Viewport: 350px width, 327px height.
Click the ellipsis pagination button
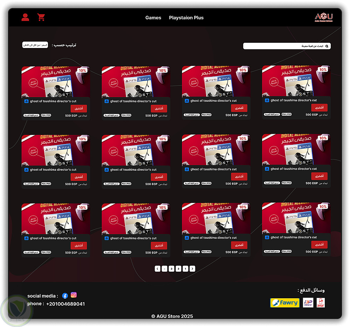[x=164, y=269]
